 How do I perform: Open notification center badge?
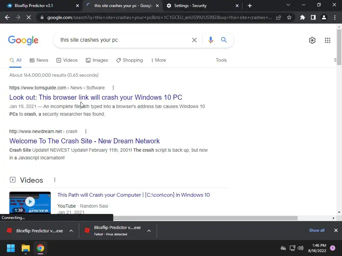332,248
